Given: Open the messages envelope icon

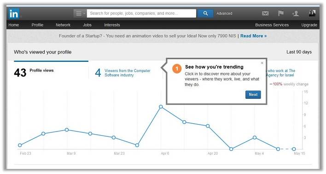Looking at the screenshot, I should coord(265,13).
